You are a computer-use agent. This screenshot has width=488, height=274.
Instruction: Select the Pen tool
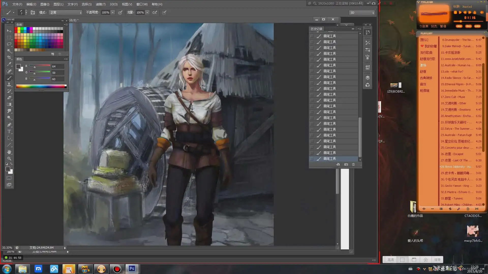[x=9, y=125]
